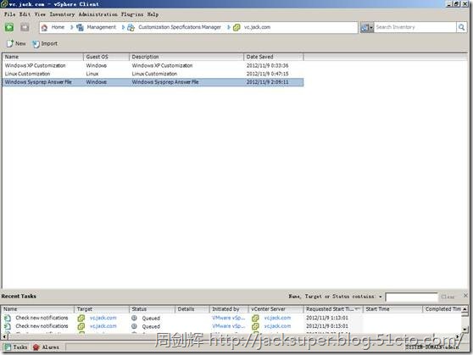Close the Recent Tasks panel with X
This screenshot has width=473, height=355.
[465, 296]
